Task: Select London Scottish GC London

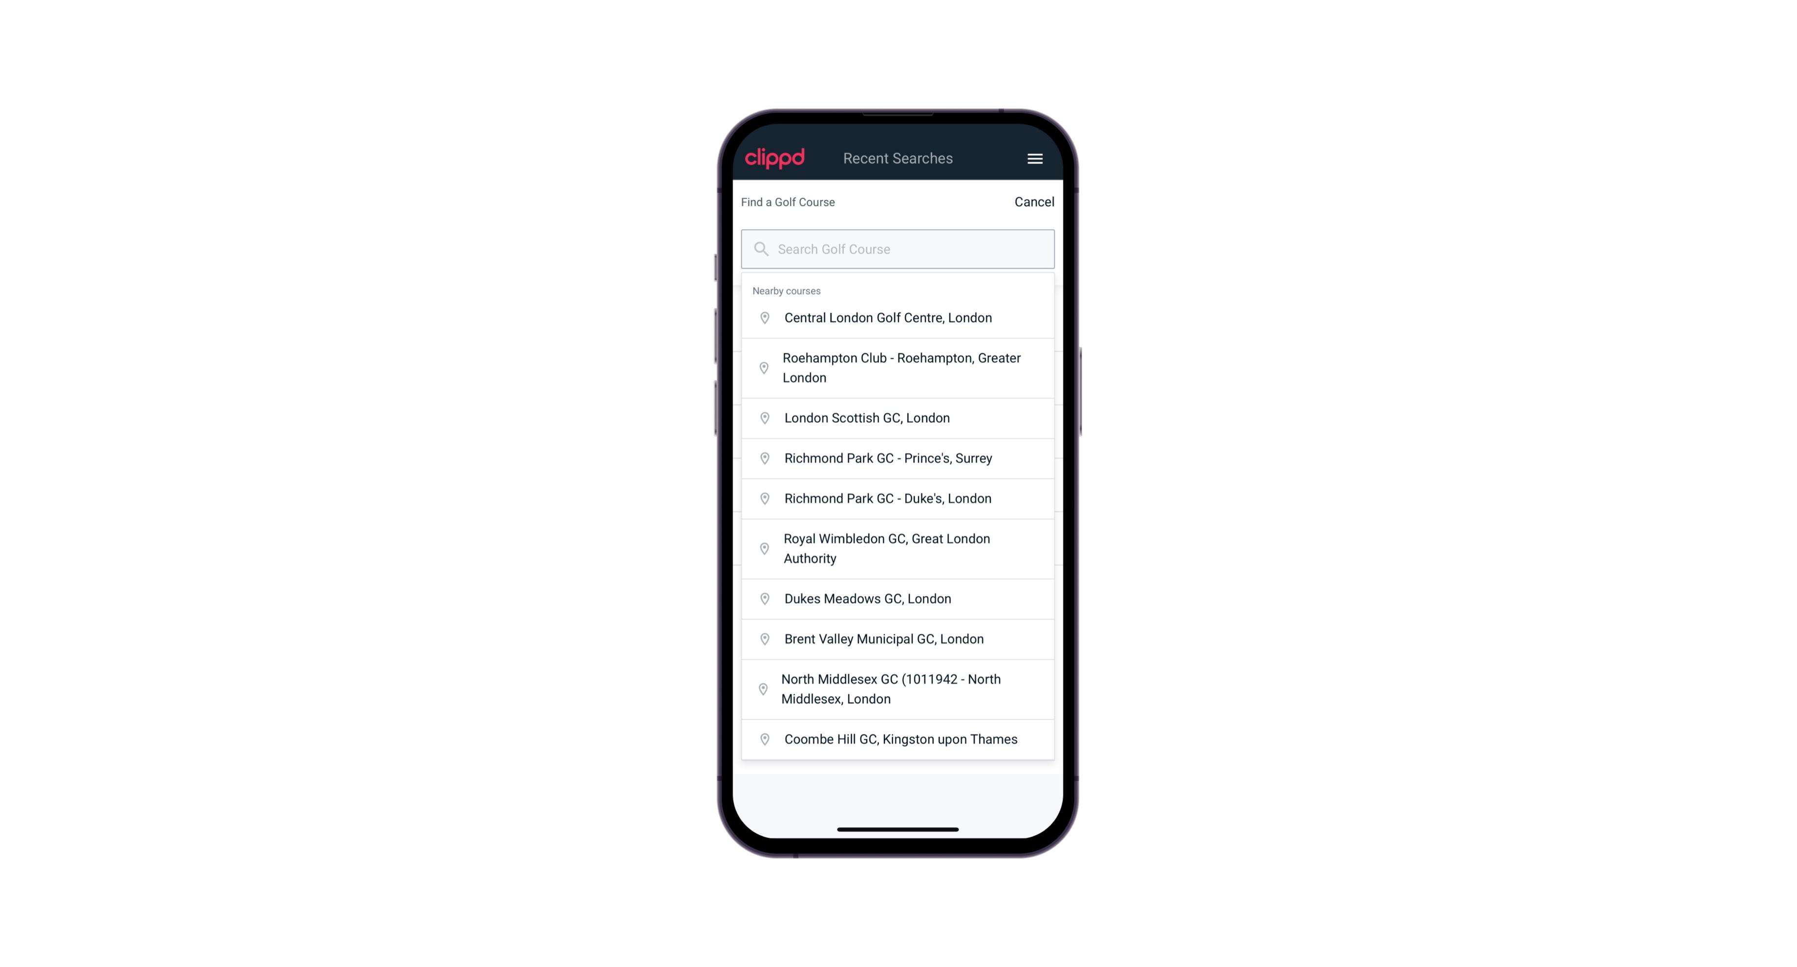Action: coord(898,418)
